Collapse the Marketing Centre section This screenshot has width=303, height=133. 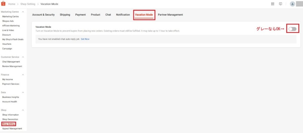(23, 12)
